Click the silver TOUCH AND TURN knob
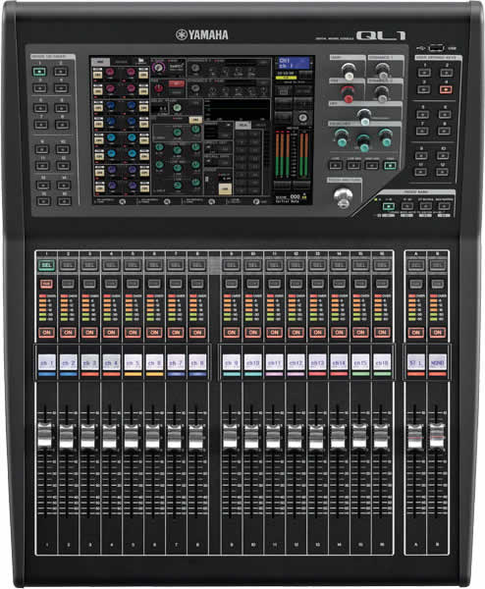The image size is (485, 589). point(343,197)
